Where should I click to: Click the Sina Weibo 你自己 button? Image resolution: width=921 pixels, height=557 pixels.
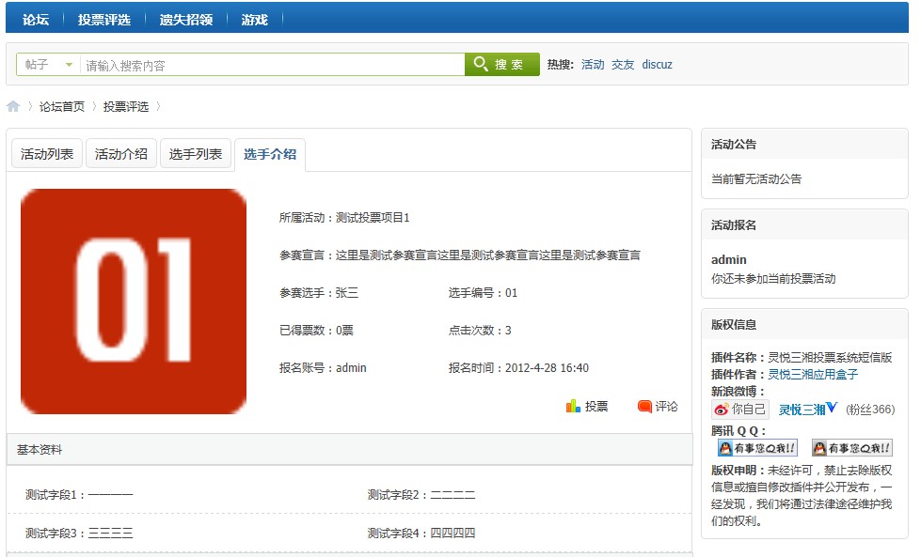740,410
